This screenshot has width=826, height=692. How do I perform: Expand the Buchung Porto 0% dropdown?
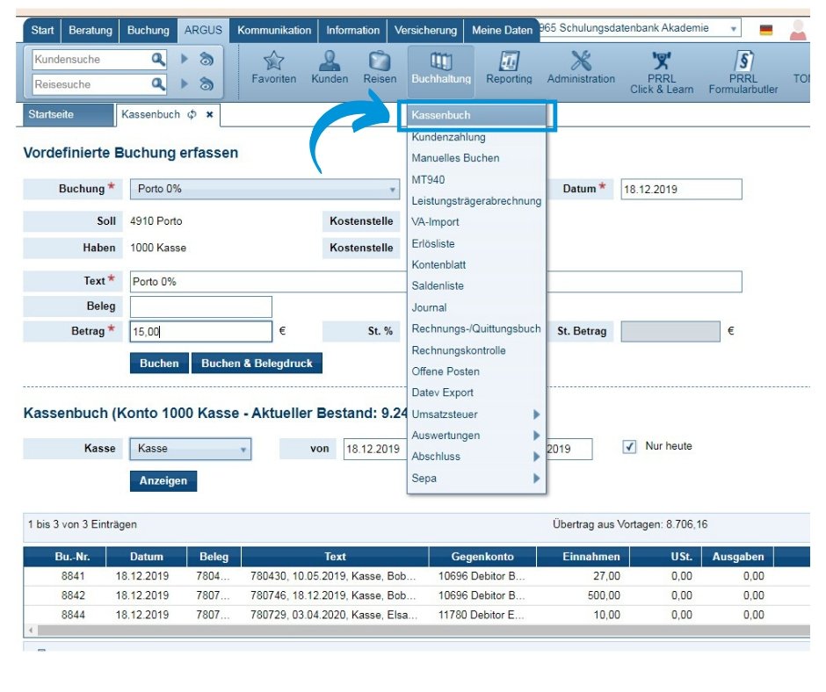(392, 190)
